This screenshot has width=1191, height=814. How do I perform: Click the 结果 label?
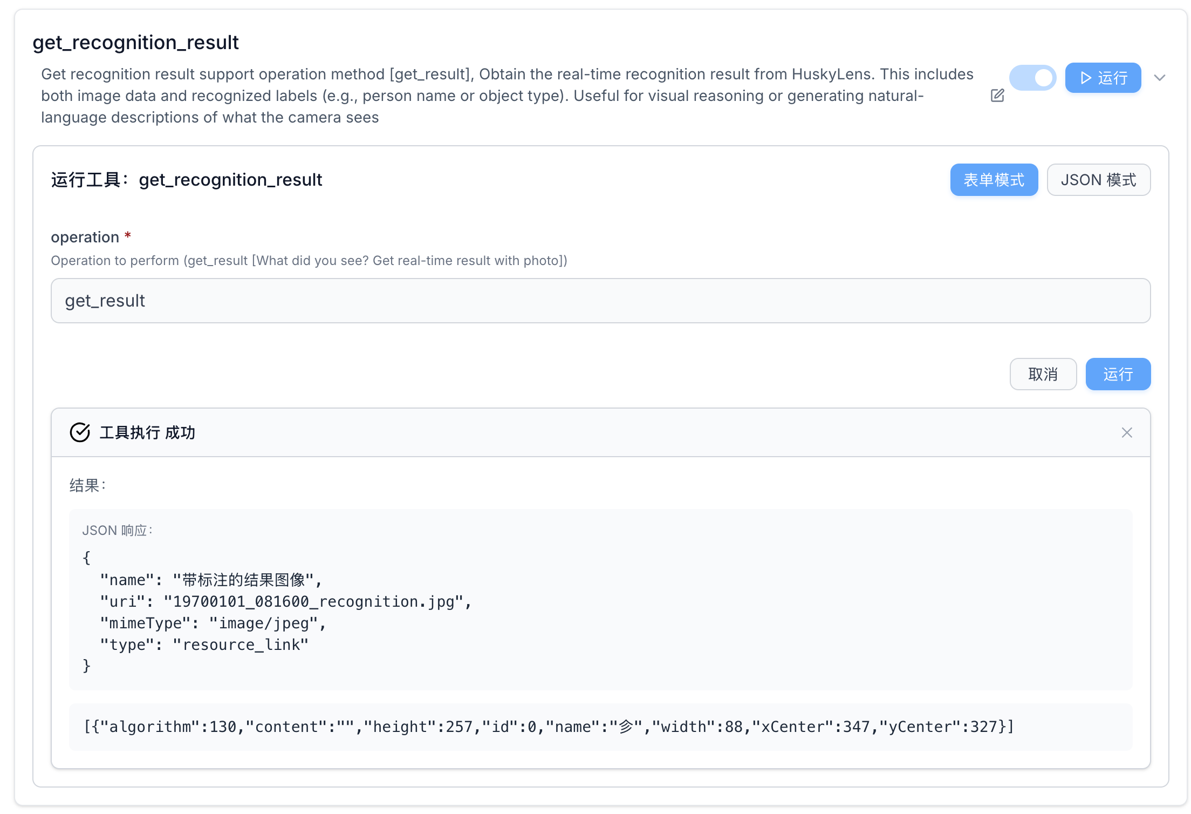[87, 485]
